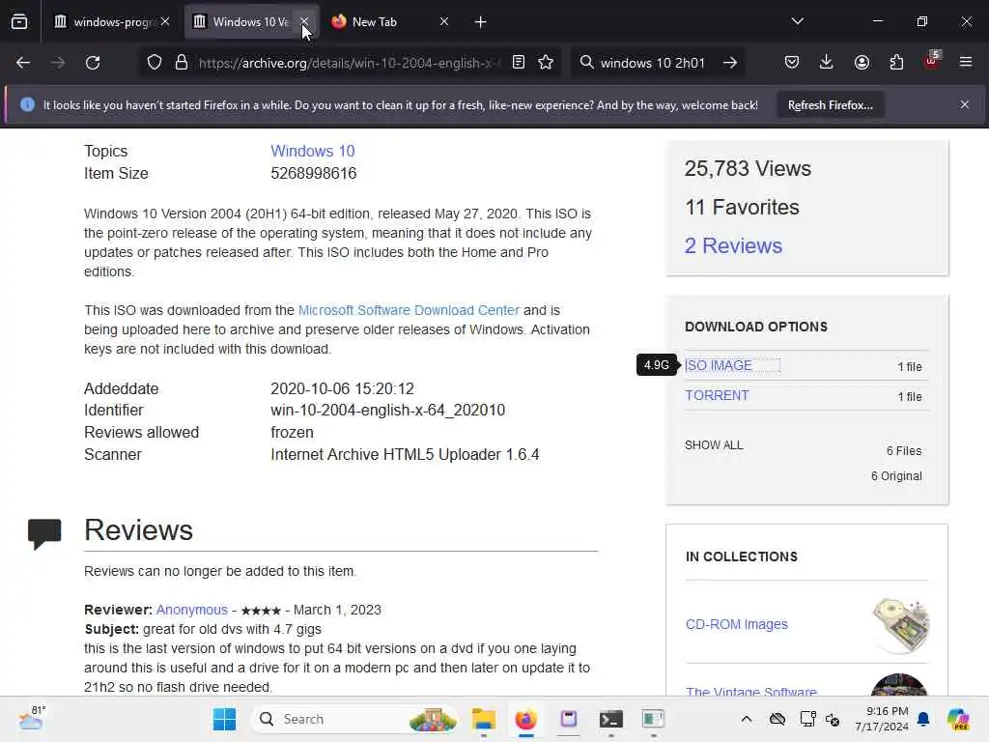Toggle reader view icon in address bar

tap(519, 62)
